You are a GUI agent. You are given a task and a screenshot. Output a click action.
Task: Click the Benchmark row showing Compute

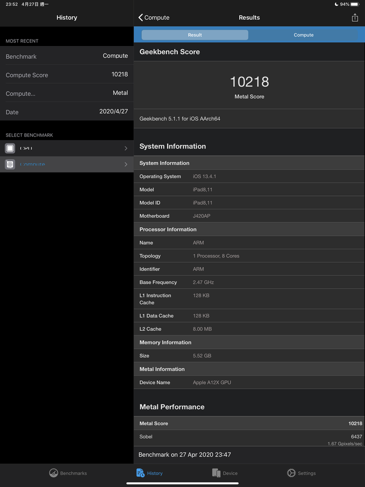coord(67,56)
